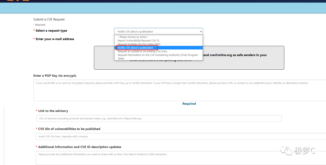The image size is (326, 165).
Task: Click 'Additional information and CVE ID description updates' label
Action: coord(79,147)
